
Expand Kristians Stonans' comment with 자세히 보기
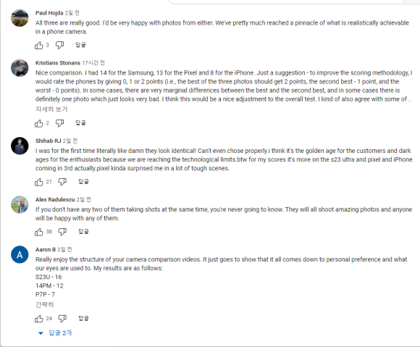coord(51,109)
